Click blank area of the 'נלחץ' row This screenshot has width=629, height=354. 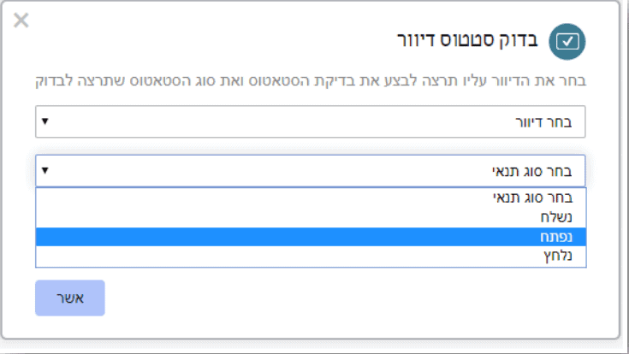(281, 256)
